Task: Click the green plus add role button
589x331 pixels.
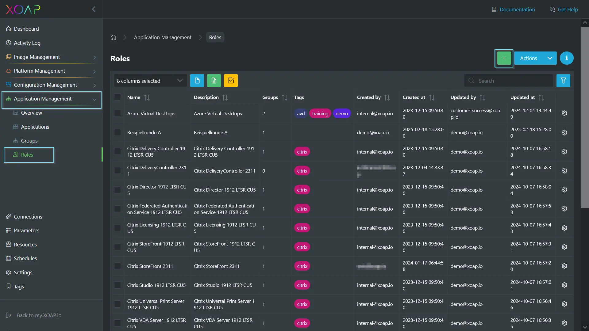Action: tap(504, 58)
